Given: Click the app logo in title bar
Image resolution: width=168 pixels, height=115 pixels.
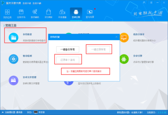Looking at the screenshot, I should 3,3.
